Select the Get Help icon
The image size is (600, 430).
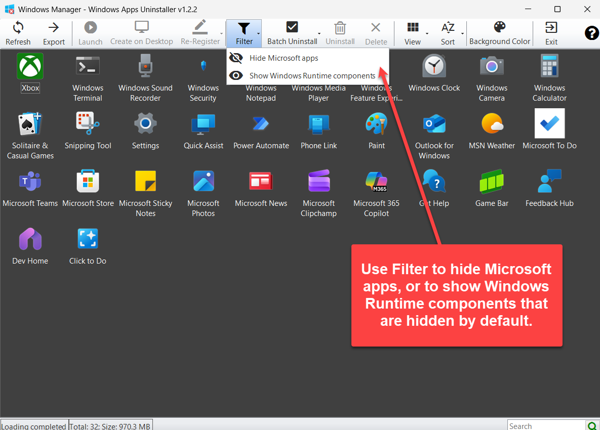coord(434,181)
